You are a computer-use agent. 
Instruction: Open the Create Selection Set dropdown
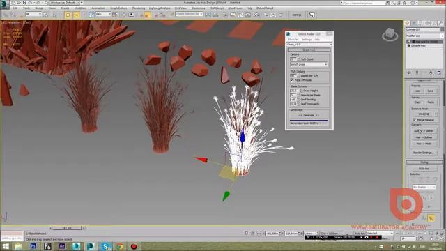coord(189,14)
